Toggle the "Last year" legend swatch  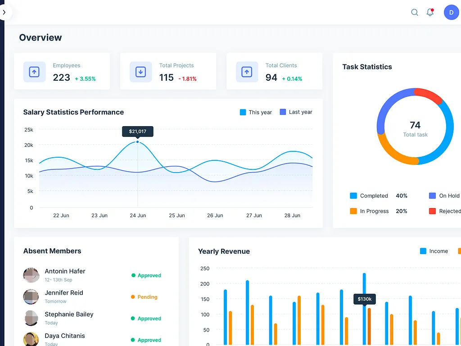pos(283,112)
